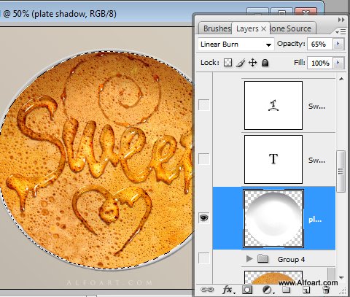
Task: Select the pancake layer thumbnail at bottom
Action: point(273,277)
